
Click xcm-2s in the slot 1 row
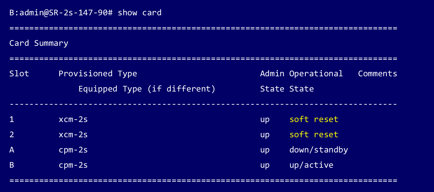pyautogui.click(x=73, y=119)
